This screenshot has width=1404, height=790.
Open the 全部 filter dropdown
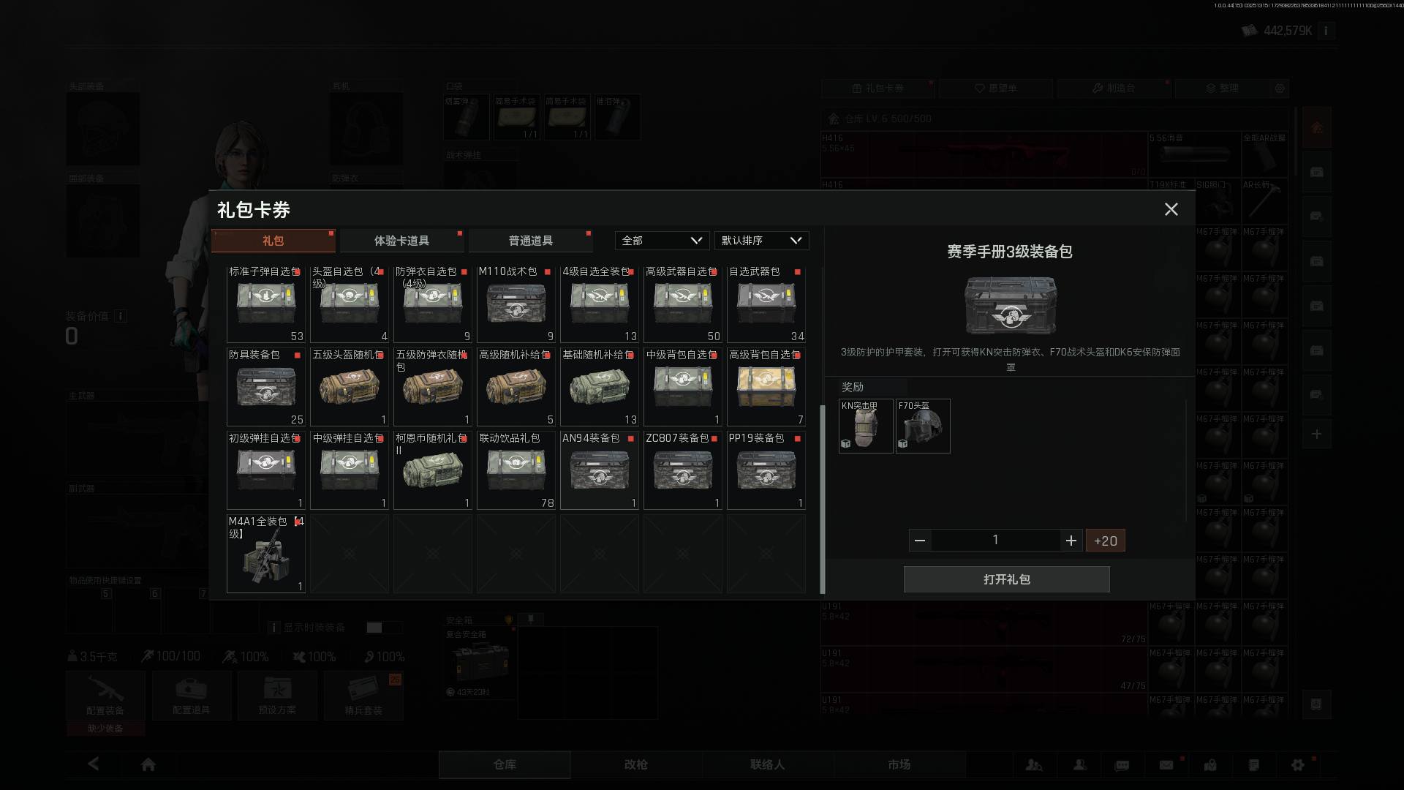661,241
